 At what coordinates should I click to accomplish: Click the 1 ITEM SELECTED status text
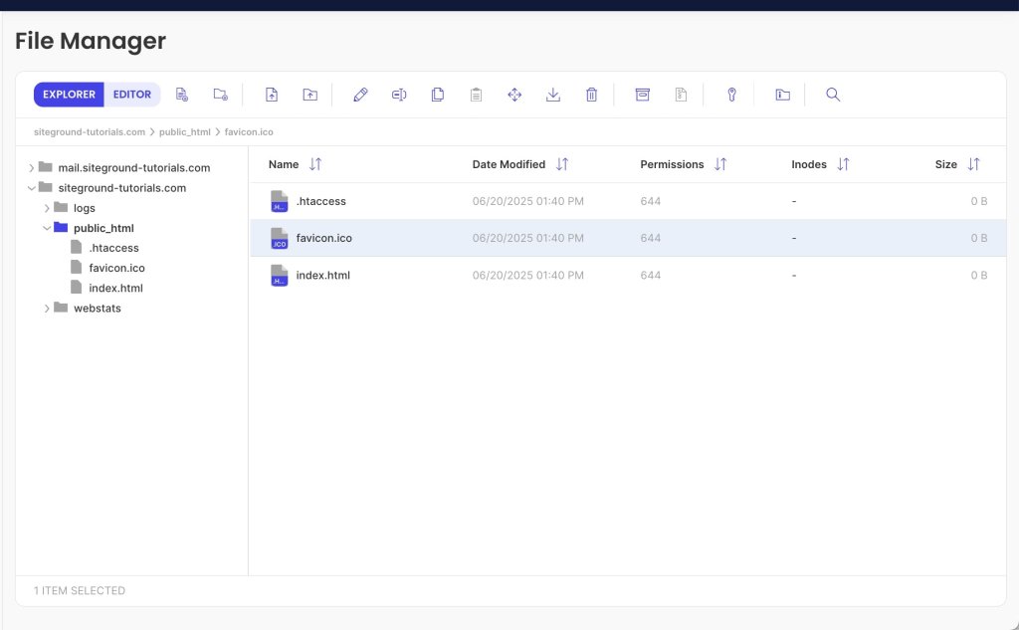(80, 590)
